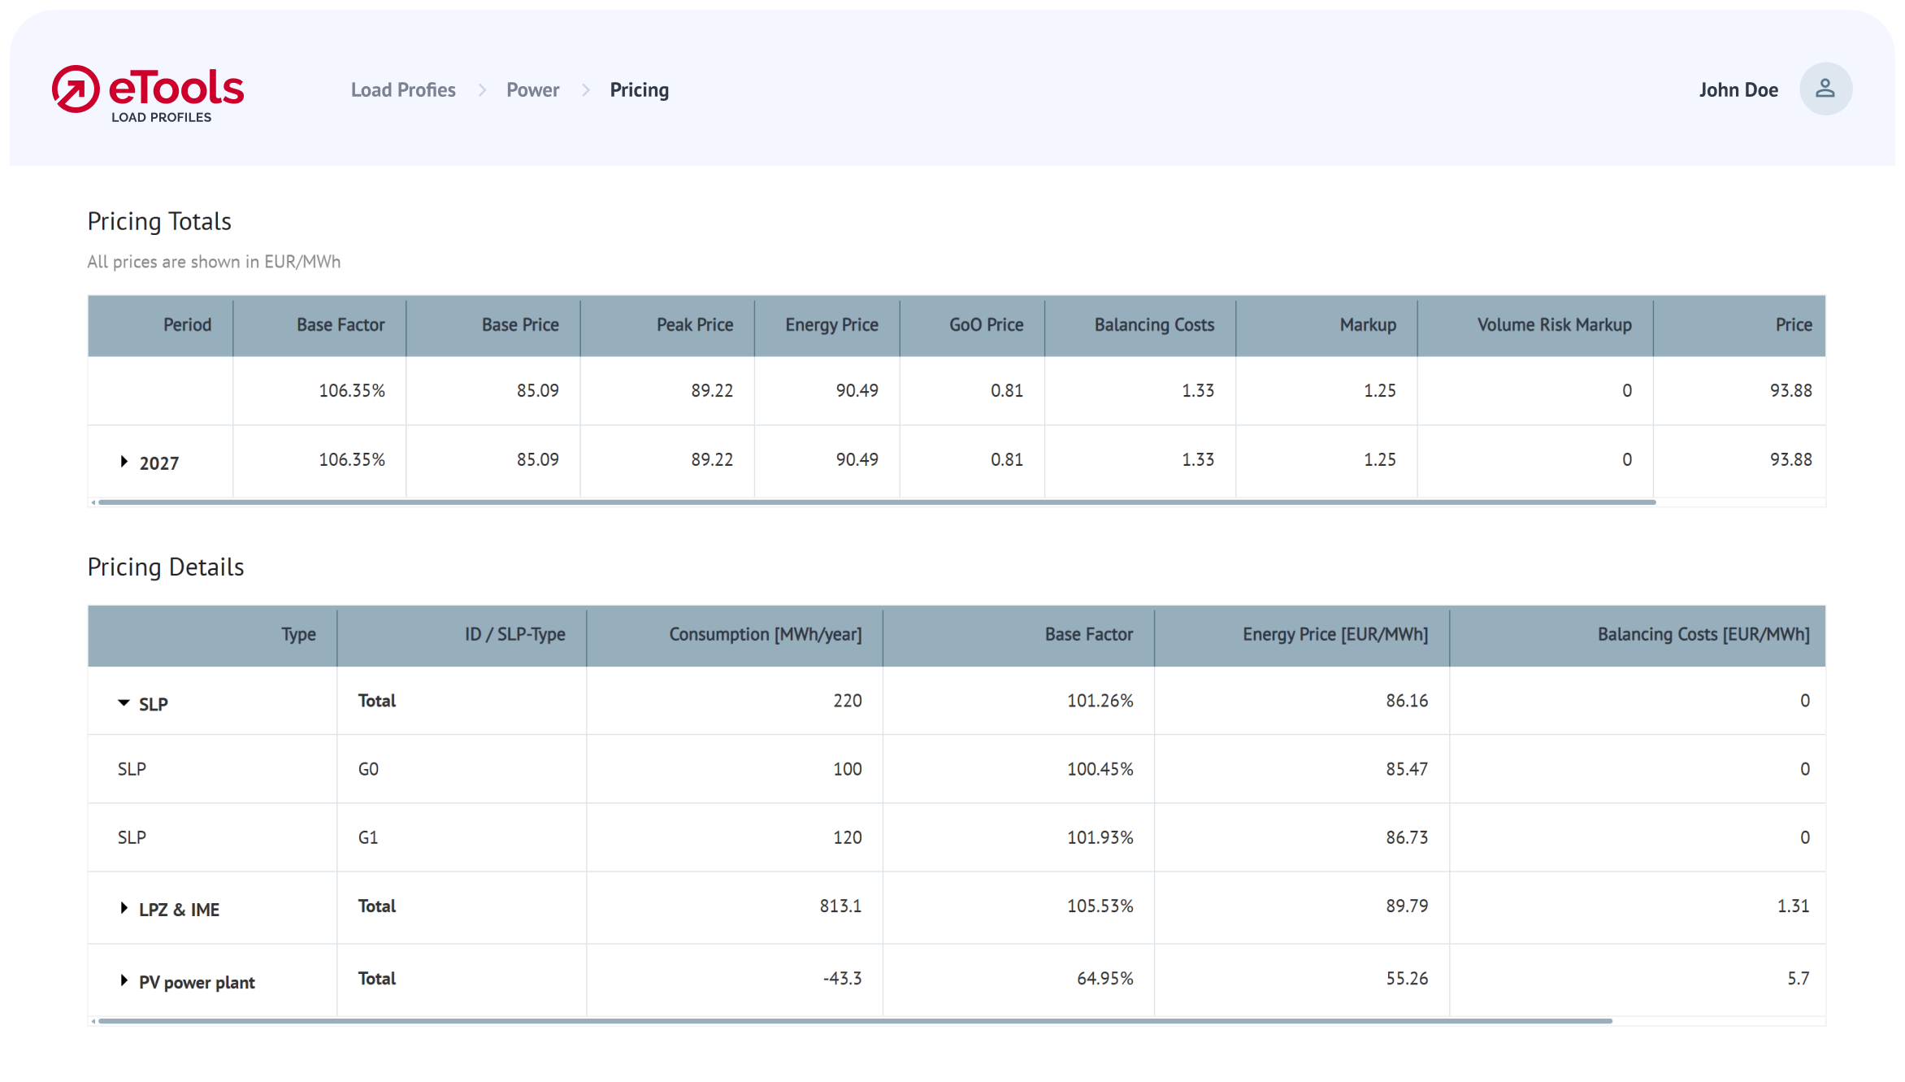Expand the LPZ & IME group

(x=124, y=908)
